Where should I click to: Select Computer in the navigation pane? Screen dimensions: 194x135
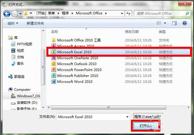coord(19,90)
